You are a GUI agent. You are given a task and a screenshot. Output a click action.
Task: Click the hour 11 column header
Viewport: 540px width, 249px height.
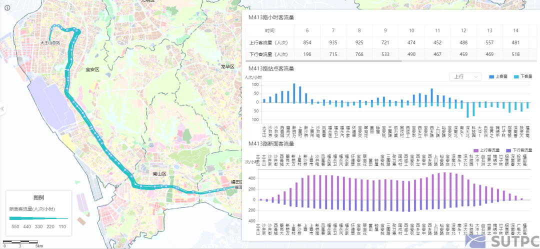click(x=437, y=30)
